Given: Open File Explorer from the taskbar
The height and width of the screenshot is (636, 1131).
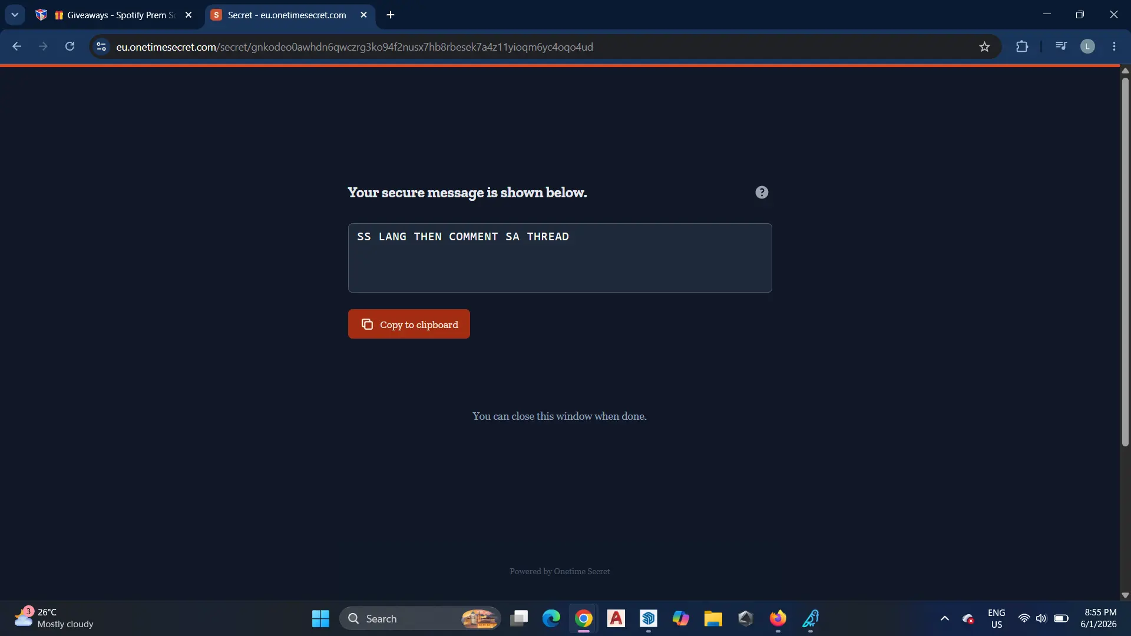Looking at the screenshot, I should pyautogui.click(x=713, y=618).
